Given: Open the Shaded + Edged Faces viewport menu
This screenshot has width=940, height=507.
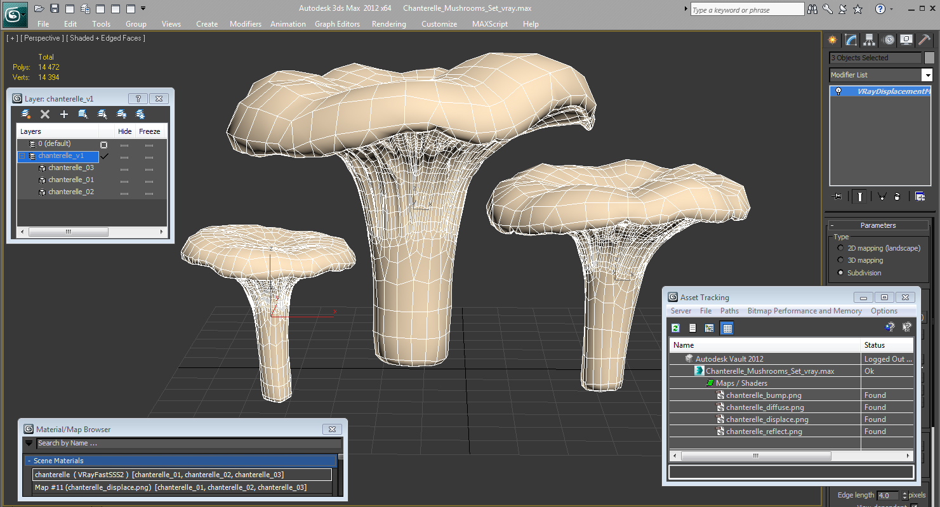Looking at the screenshot, I should (x=106, y=38).
